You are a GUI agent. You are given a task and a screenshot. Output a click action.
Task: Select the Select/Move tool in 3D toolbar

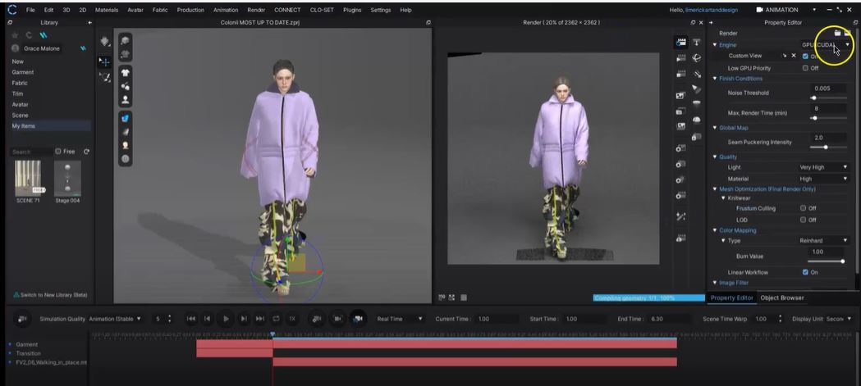(x=105, y=60)
